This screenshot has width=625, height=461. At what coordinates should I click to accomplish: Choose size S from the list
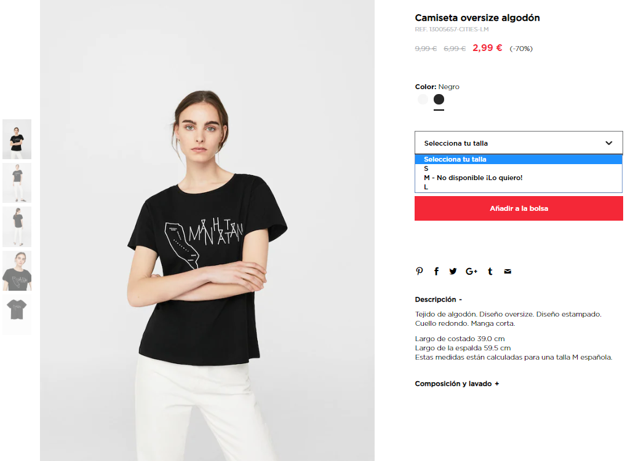519,168
